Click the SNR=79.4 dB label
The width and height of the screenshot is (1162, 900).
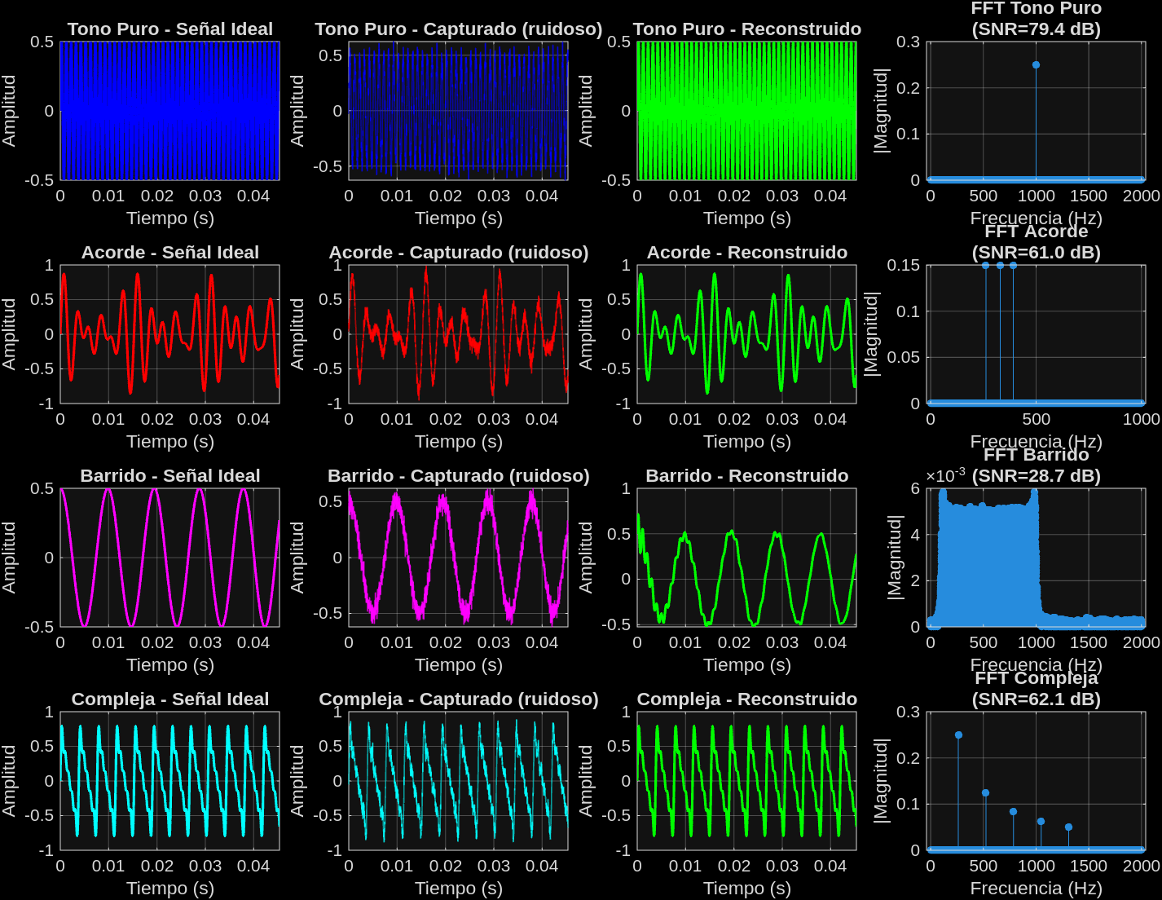pos(1034,27)
